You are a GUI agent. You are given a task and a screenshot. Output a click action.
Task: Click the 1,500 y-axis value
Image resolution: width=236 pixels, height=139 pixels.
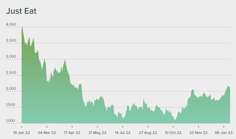11,105
